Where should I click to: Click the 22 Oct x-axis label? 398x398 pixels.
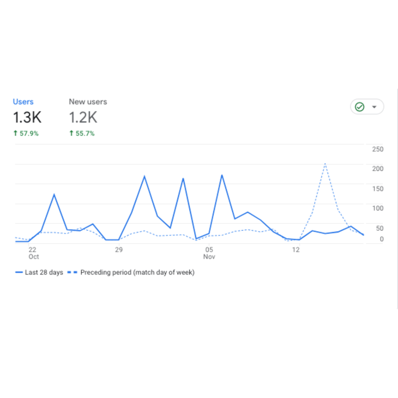point(33,253)
